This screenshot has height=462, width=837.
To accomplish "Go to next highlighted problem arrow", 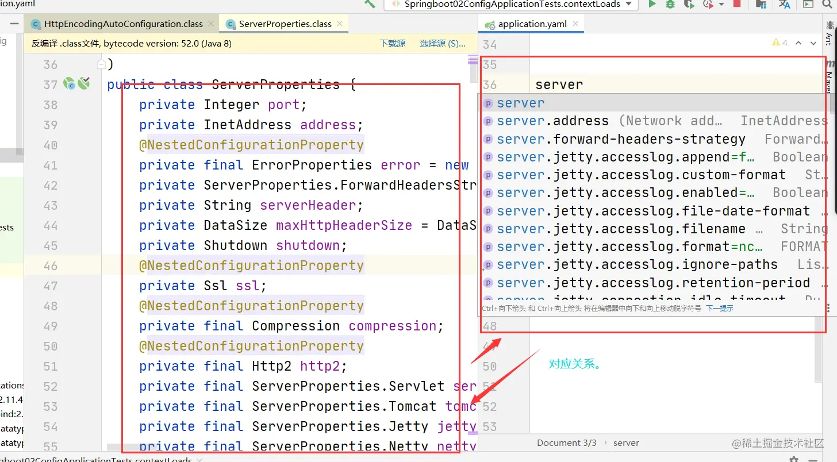I will pos(813,43).
